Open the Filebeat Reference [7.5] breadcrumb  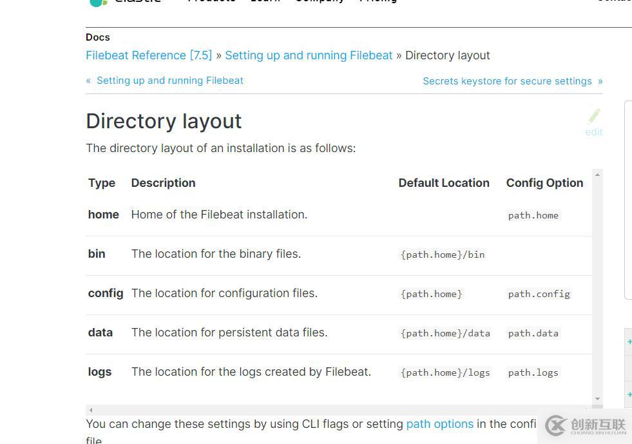[x=149, y=55]
